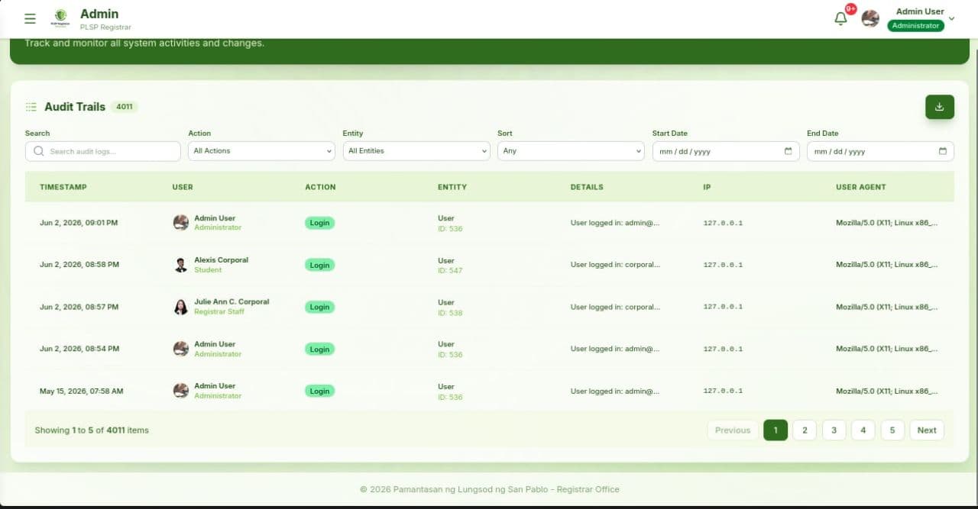Open the All Entities dropdown
The width and height of the screenshot is (978, 509).
[x=416, y=151]
